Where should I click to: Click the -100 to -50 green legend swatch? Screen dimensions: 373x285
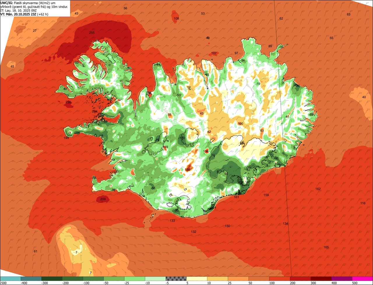pyautogui.click(x=93, y=279)
